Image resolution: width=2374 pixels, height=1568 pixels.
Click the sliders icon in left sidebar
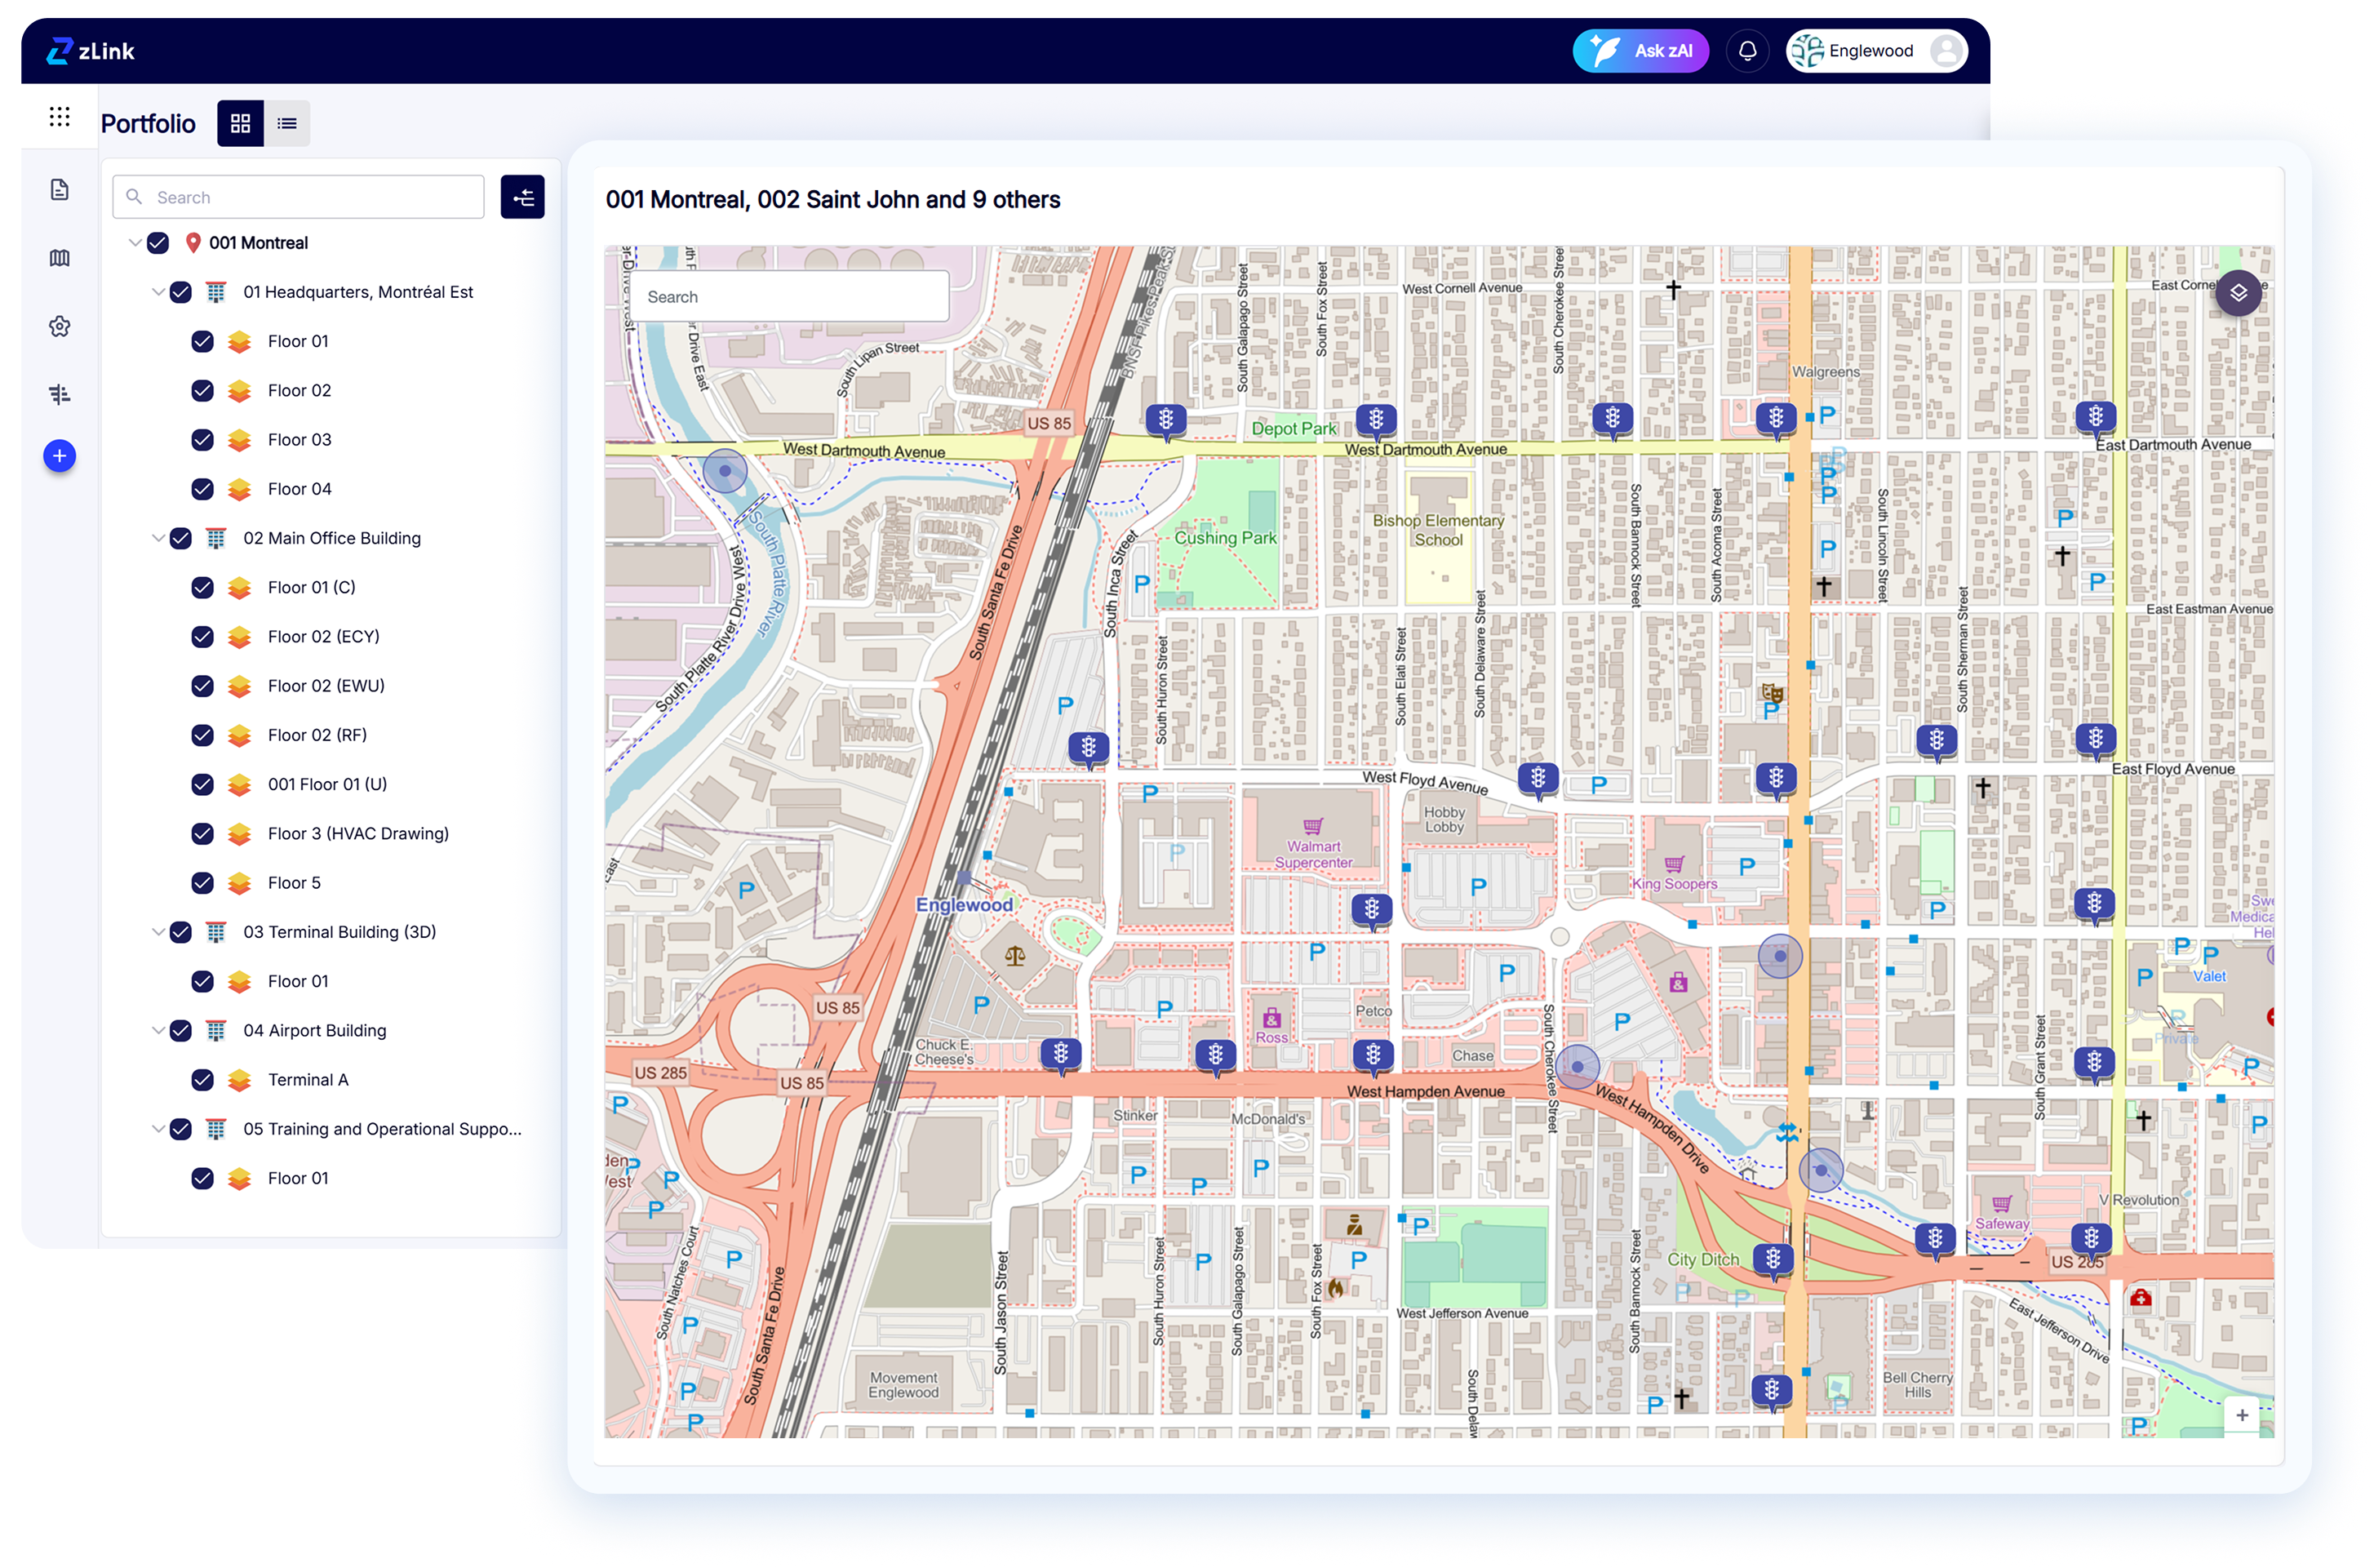pyautogui.click(x=59, y=394)
